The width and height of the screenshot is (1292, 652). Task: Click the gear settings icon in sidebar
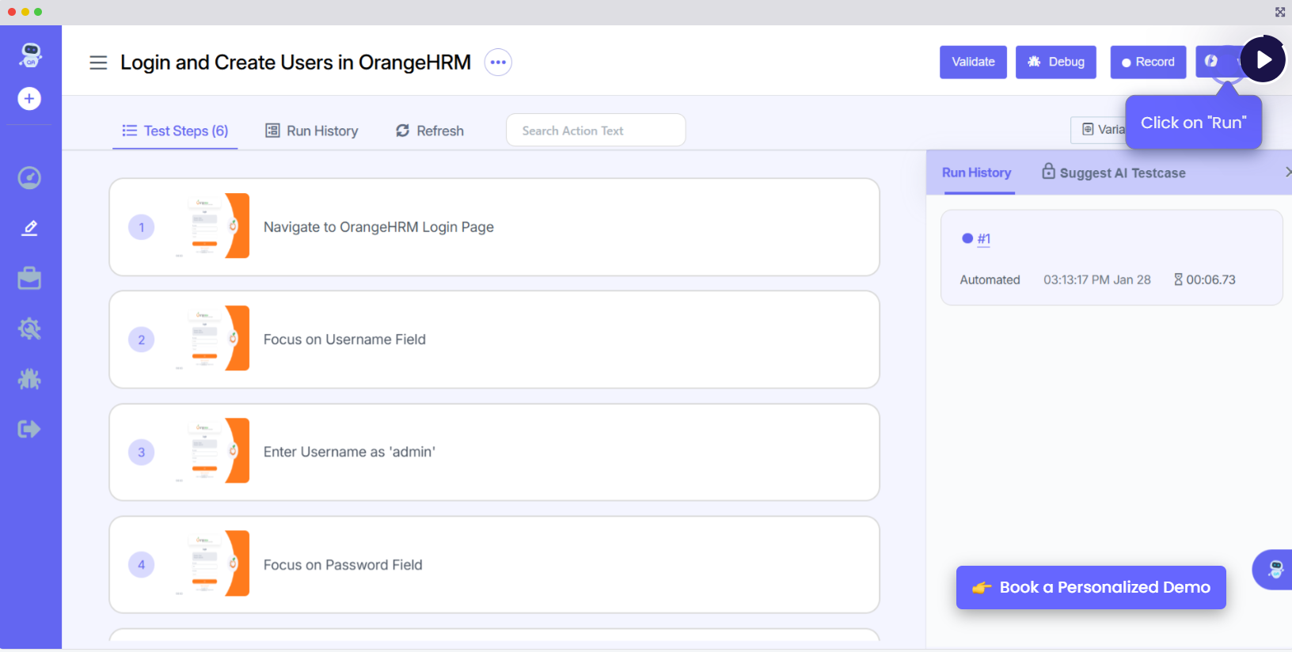29,329
